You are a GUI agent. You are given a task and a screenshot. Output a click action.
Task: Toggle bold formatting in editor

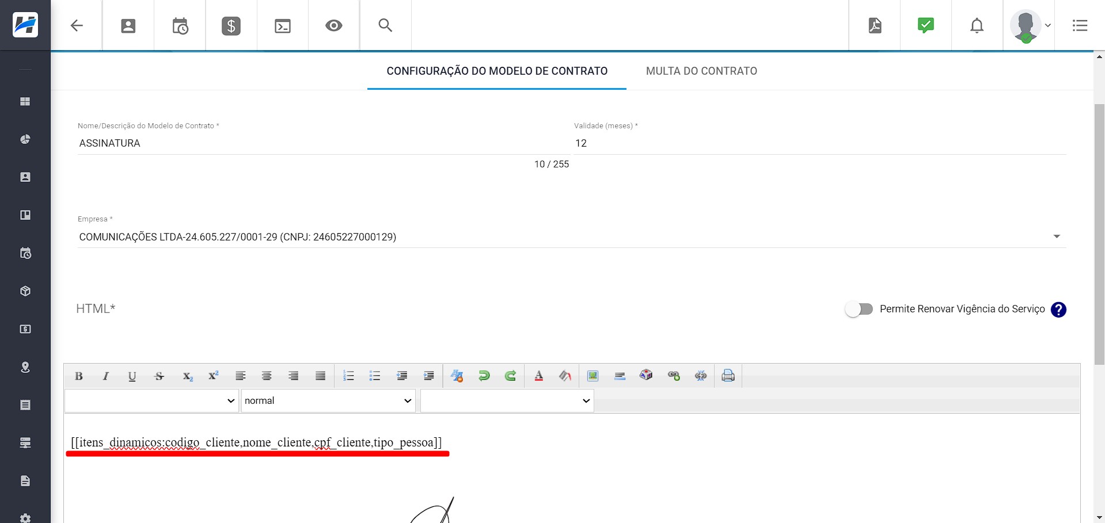point(79,376)
